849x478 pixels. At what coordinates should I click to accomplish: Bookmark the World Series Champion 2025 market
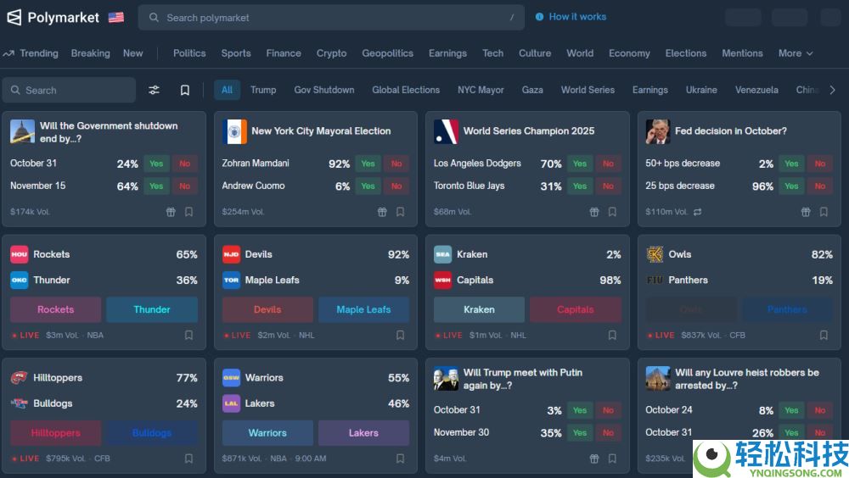pyautogui.click(x=612, y=212)
